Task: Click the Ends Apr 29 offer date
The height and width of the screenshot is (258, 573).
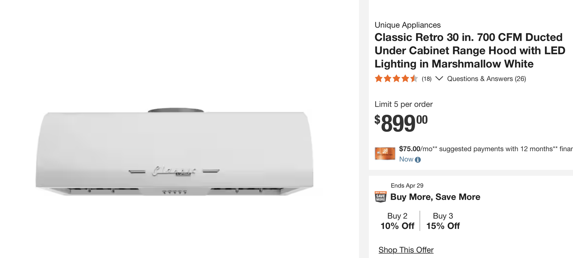Action: coord(407,186)
